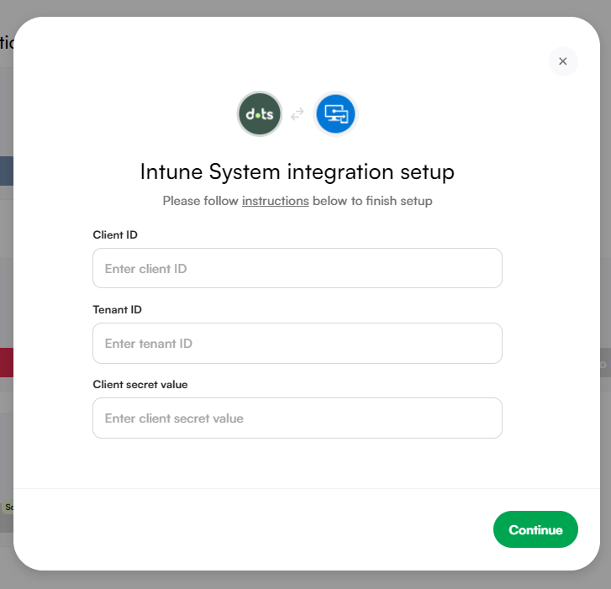The height and width of the screenshot is (589, 611).
Task: Click the blue Intune devices icon
Action: 335,113
